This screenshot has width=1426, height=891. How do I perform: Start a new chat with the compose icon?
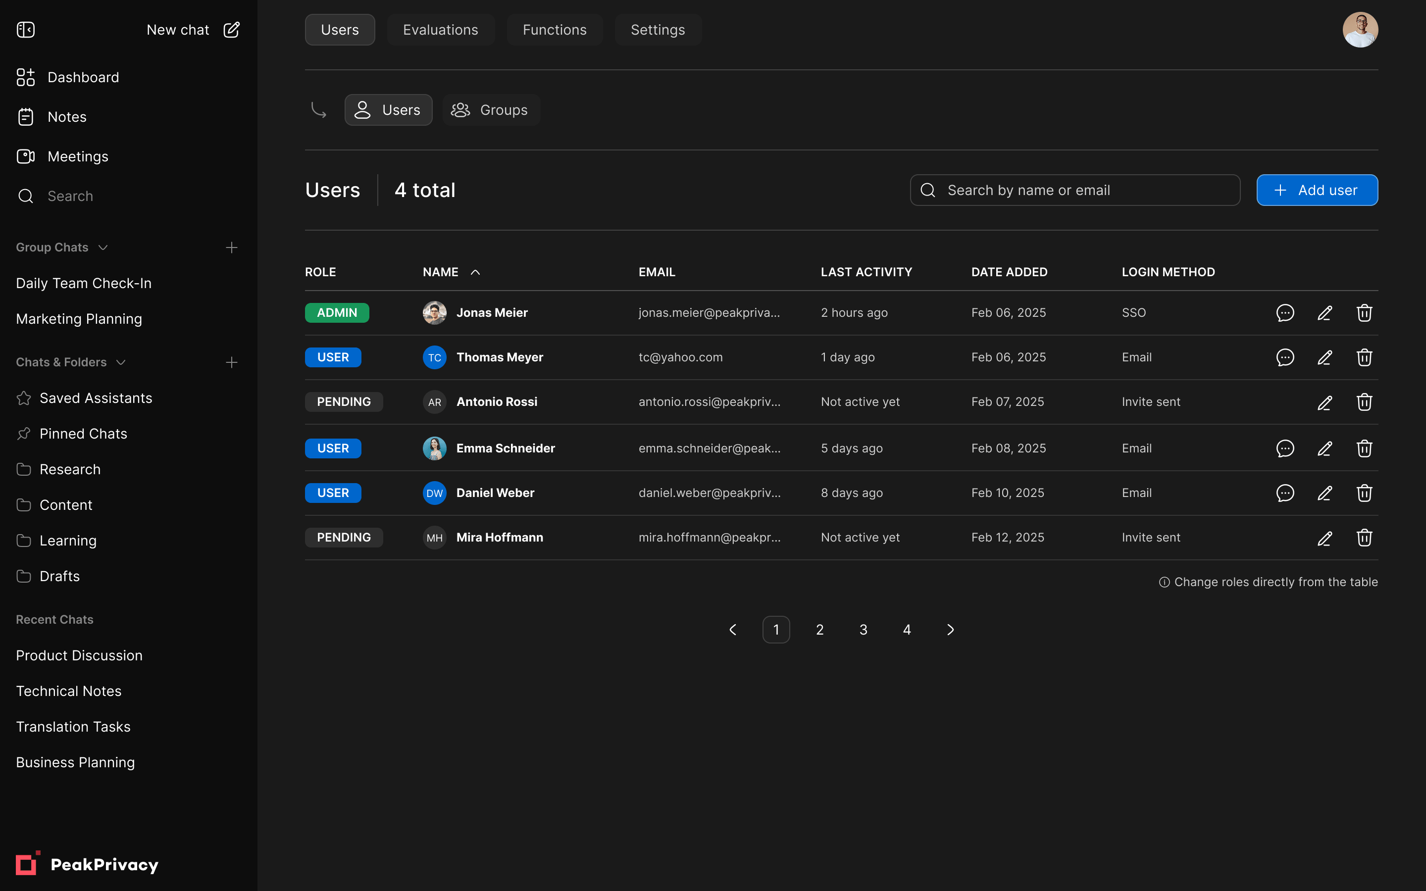pos(232,30)
